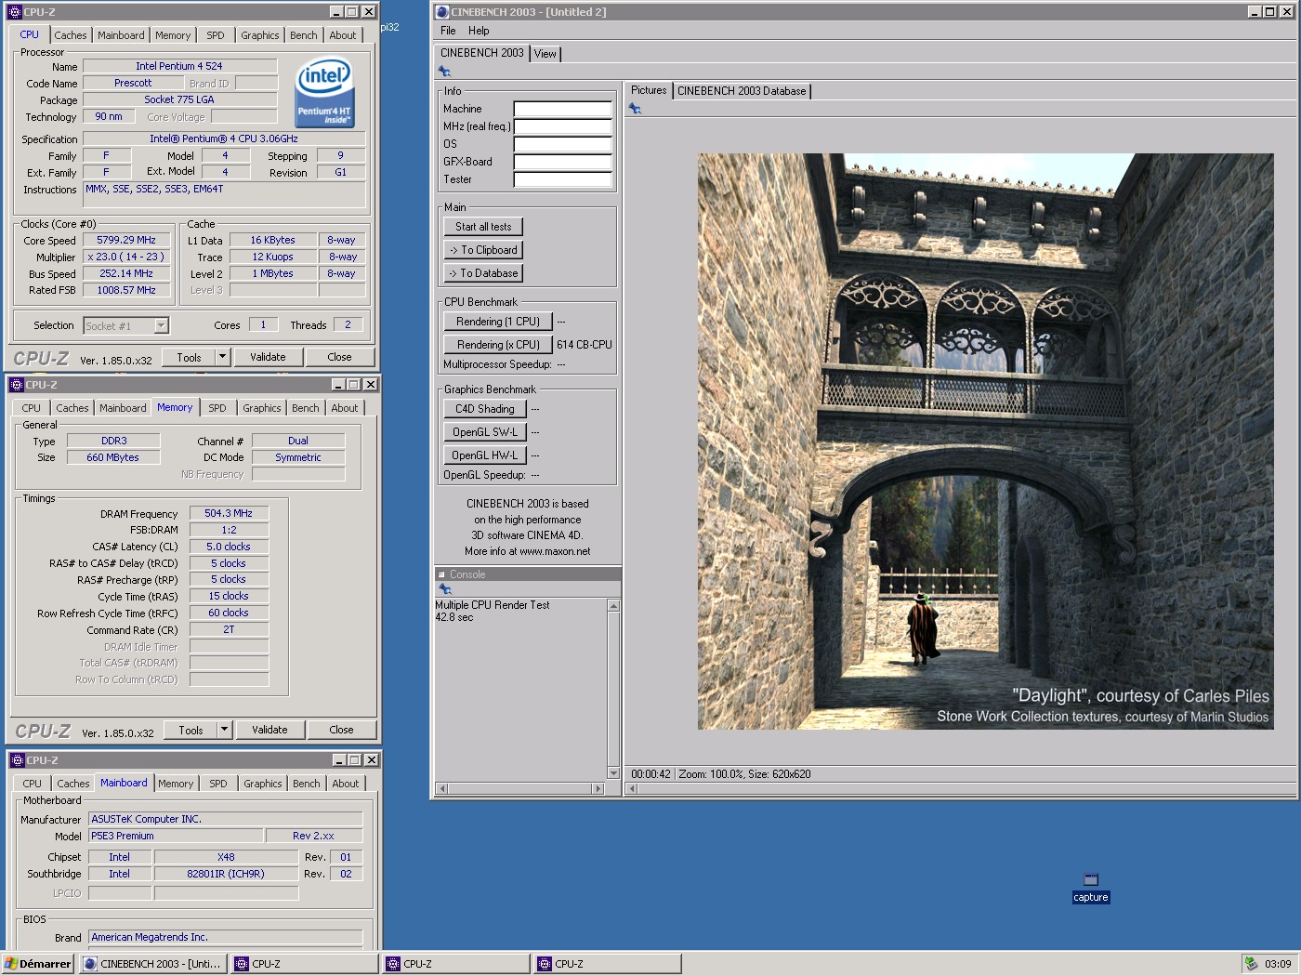Click the Démarrer start button
The width and height of the screenshot is (1301, 976).
tap(38, 964)
